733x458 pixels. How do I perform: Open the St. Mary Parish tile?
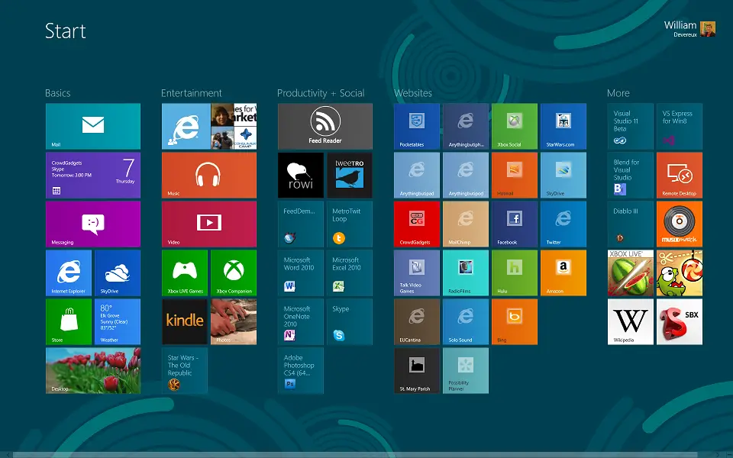point(417,371)
